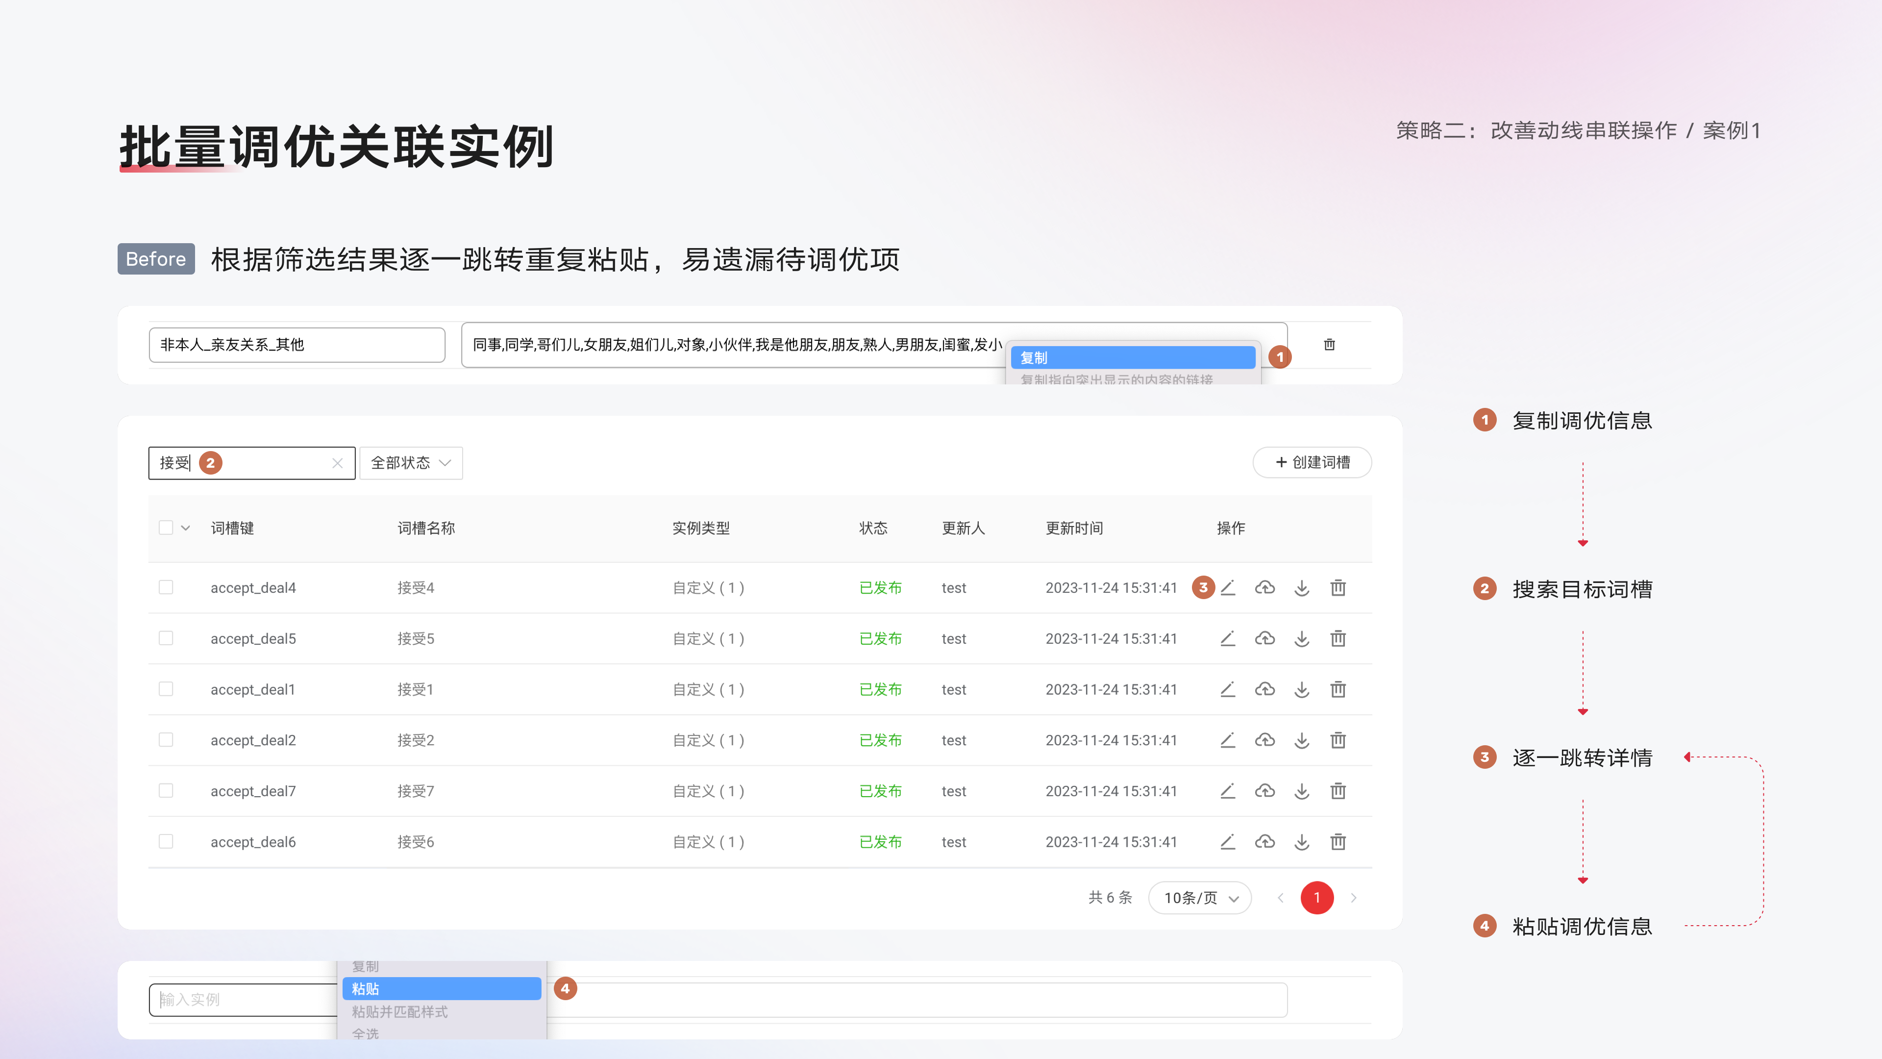Delete the accept_deal6 row
This screenshot has height=1059, width=1882.
[1337, 841]
